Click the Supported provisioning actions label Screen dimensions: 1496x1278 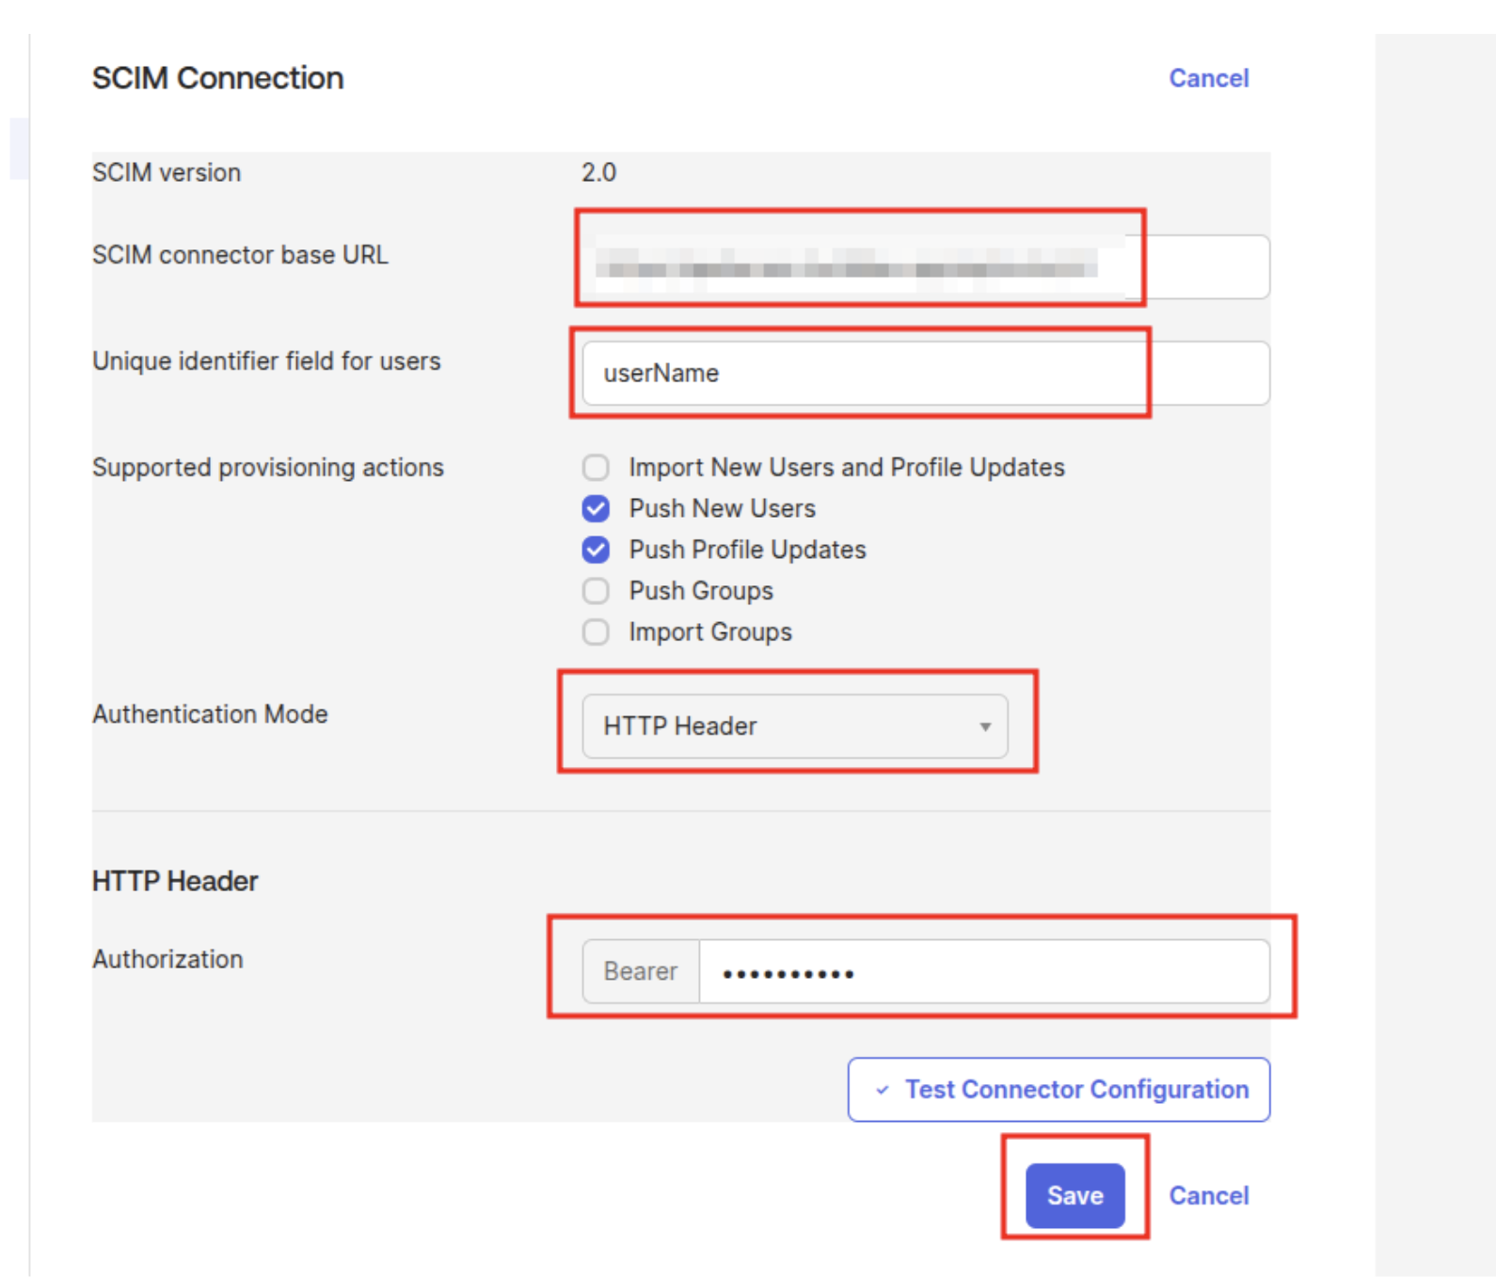coord(267,468)
